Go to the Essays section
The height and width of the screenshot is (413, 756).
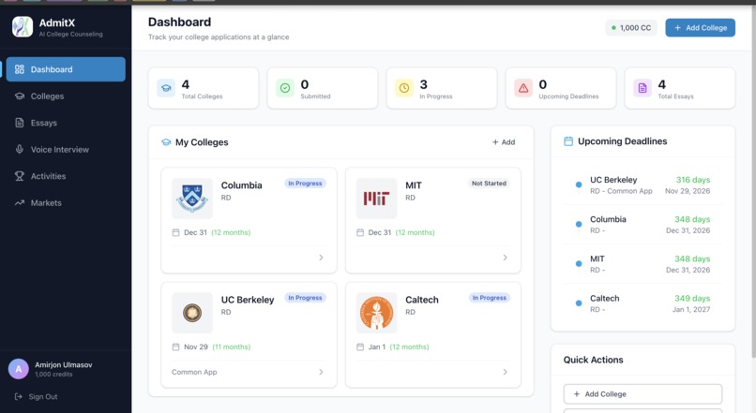66,123
